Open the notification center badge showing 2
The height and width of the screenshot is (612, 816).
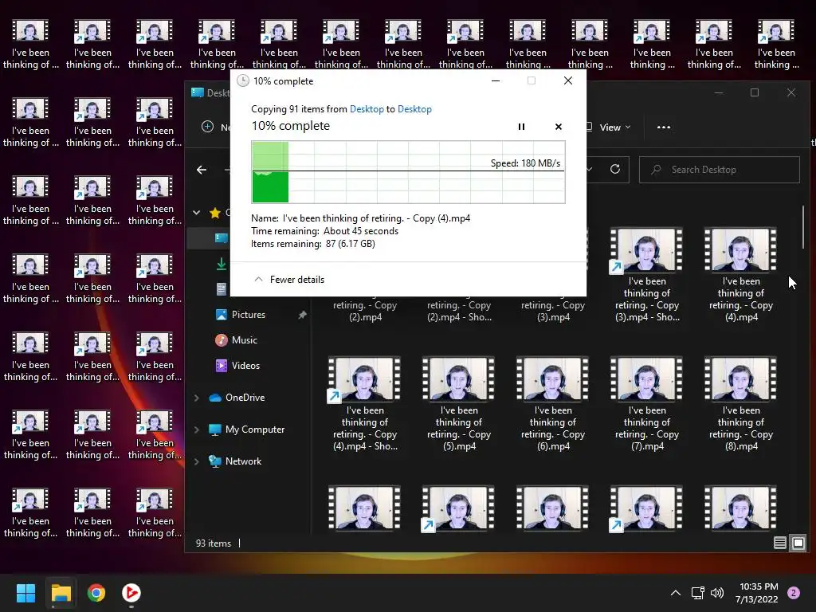(794, 593)
